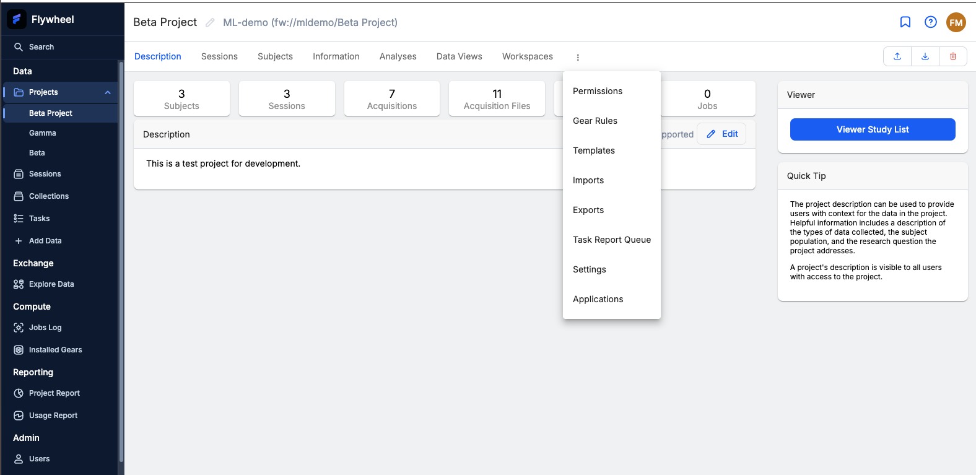
Task: Click the ML-demo project path text
Action: pyautogui.click(x=310, y=22)
